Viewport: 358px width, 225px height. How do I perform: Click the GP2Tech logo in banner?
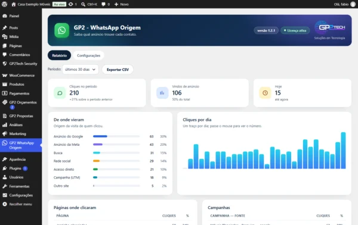(x=330, y=27)
